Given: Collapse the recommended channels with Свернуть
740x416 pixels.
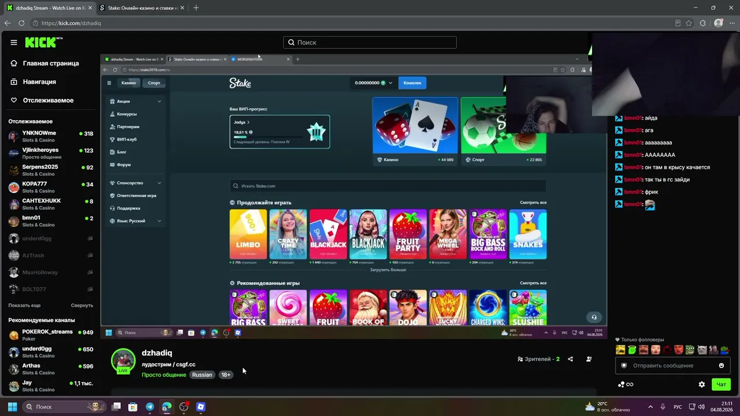Looking at the screenshot, I should [82, 305].
